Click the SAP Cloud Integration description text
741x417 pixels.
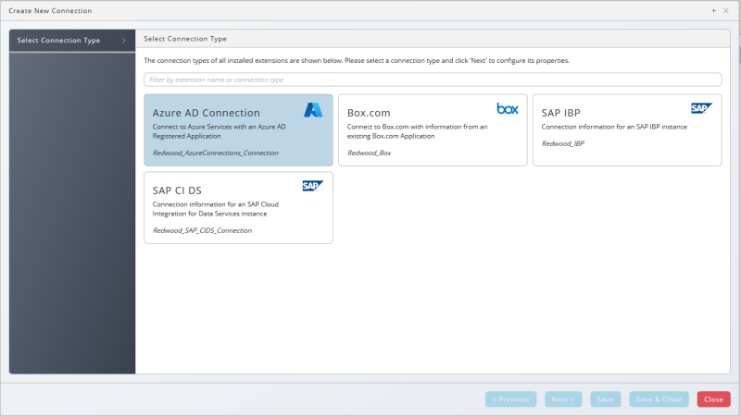pyautogui.click(x=216, y=209)
